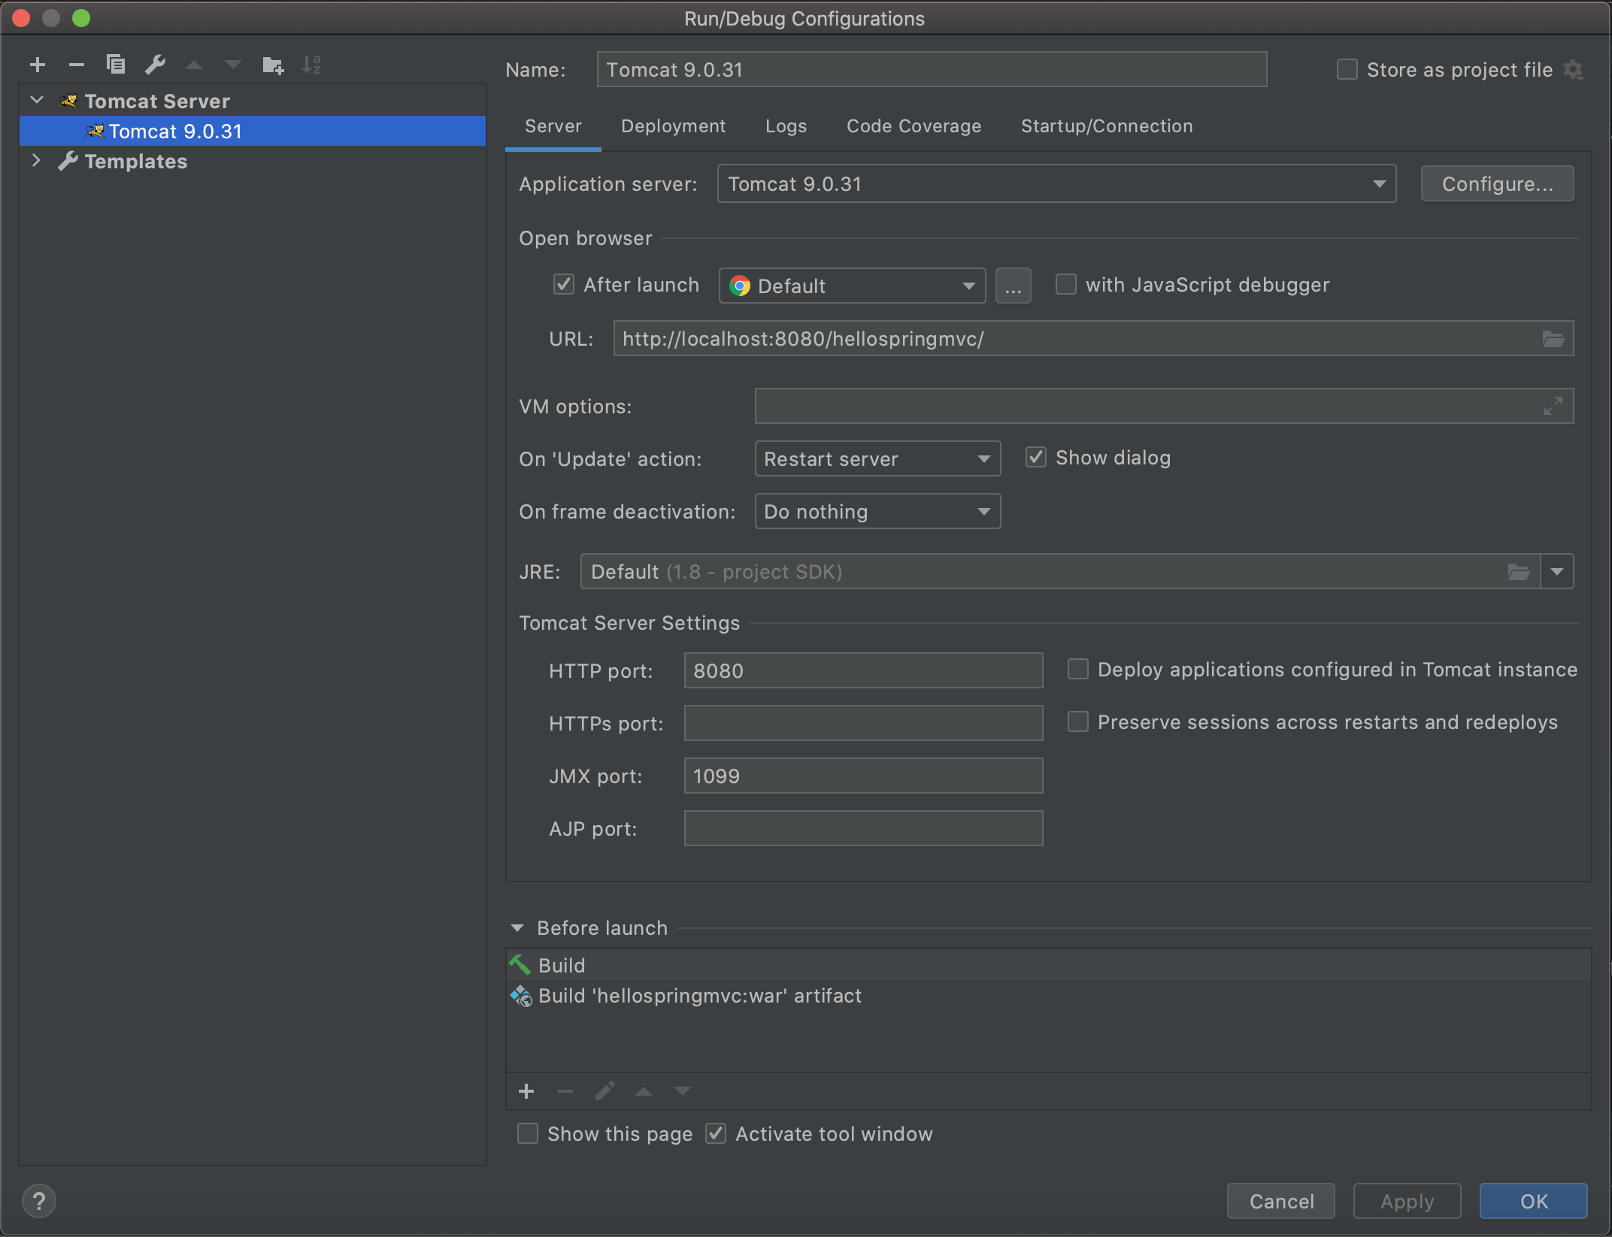Click the create new folder icon
Viewport: 1612px width, 1237px height.
pyautogui.click(x=273, y=65)
